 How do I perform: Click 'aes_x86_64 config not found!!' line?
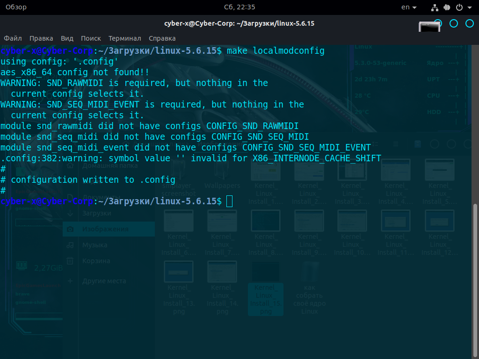tap(75, 72)
